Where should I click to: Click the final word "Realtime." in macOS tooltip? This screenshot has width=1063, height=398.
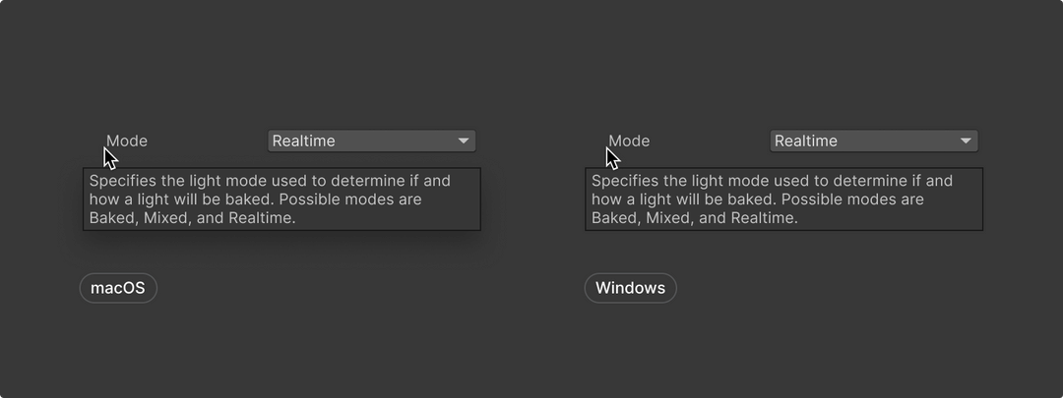pyautogui.click(x=262, y=218)
